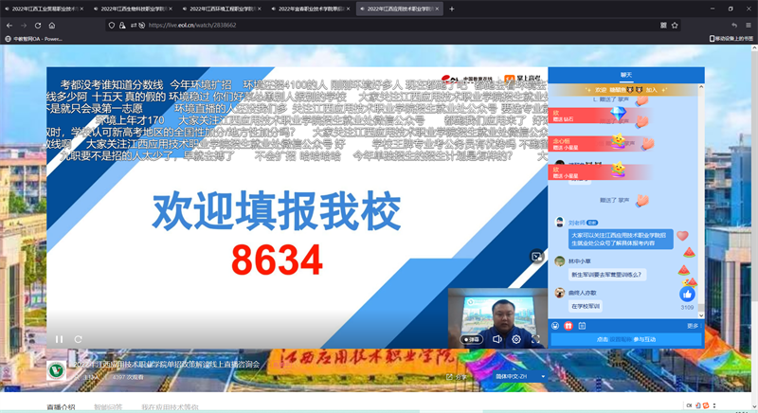Click the padlock site info icon

point(122,26)
